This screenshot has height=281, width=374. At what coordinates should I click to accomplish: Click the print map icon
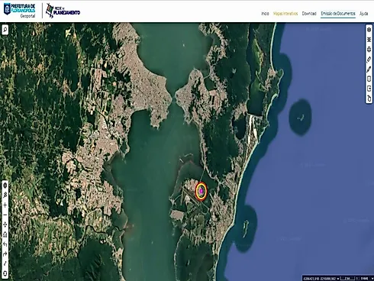(369, 50)
